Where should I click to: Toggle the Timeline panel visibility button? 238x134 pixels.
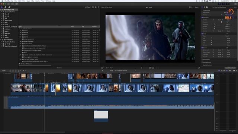tap(223, 4)
